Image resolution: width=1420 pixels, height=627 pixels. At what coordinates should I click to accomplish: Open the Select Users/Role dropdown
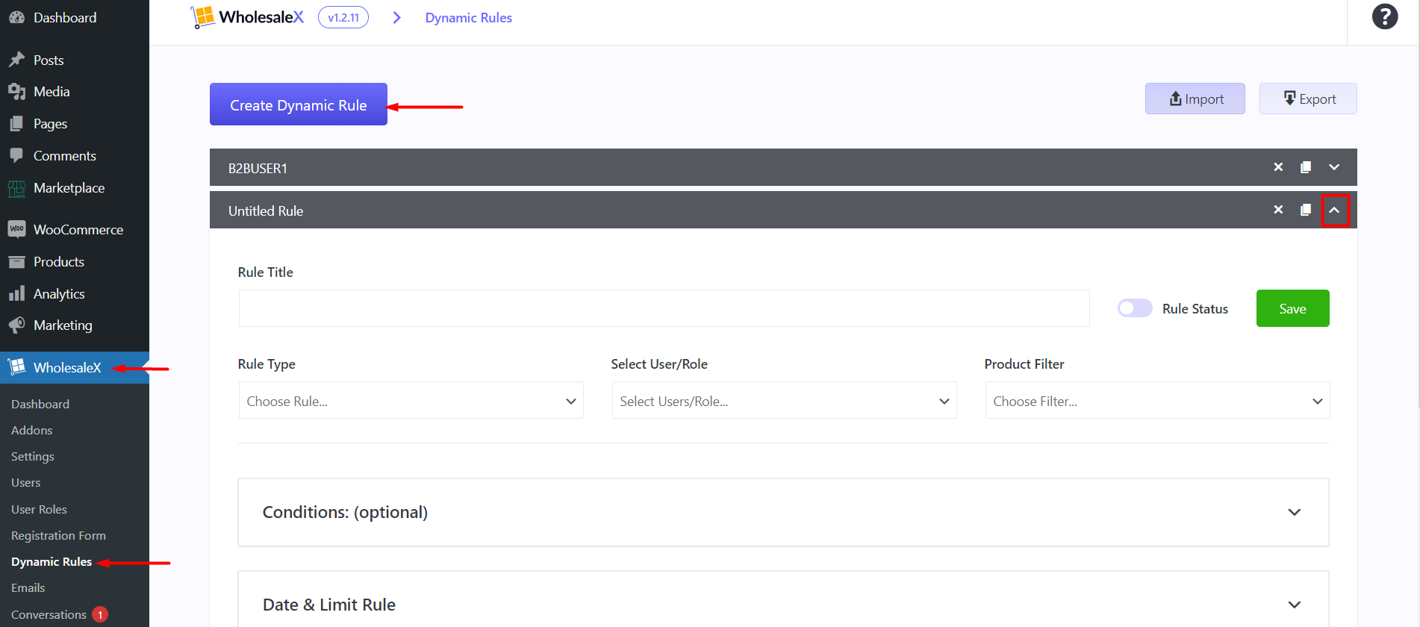785,401
